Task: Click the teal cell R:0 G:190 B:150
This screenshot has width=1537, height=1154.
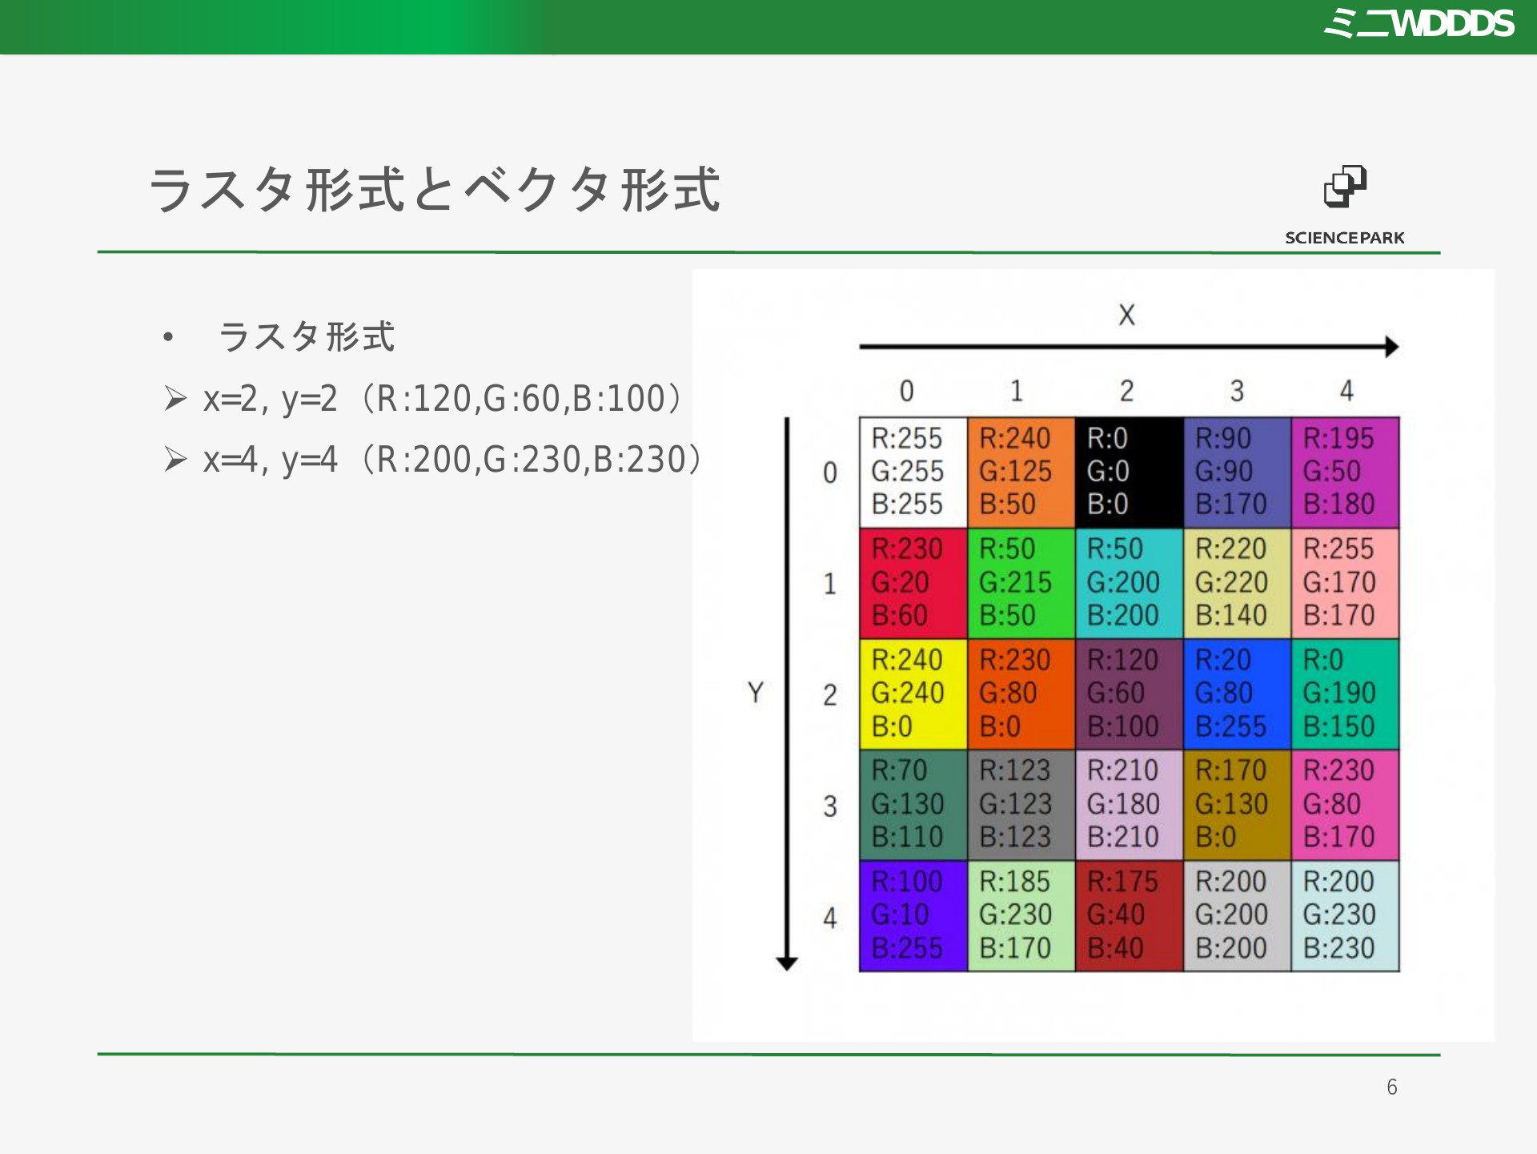Action: click(x=1346, y=694)
